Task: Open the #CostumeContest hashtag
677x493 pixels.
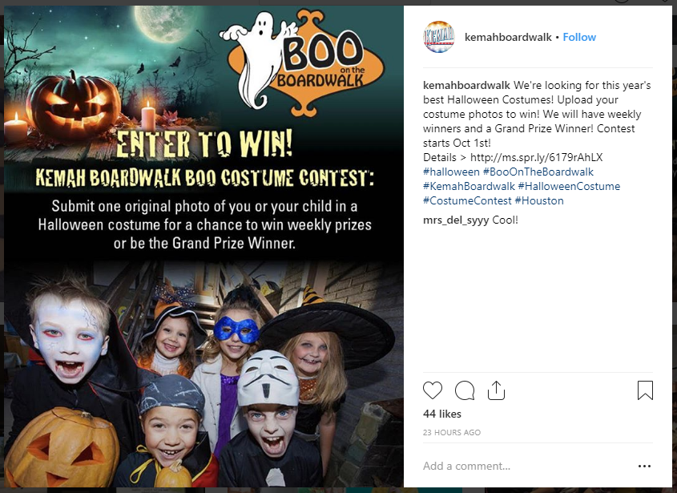Action: tap(467, 201)
